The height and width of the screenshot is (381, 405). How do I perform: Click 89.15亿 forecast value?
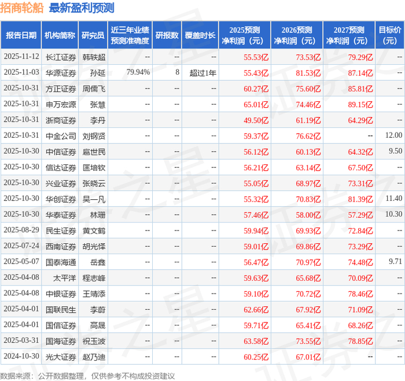point(360,104)
